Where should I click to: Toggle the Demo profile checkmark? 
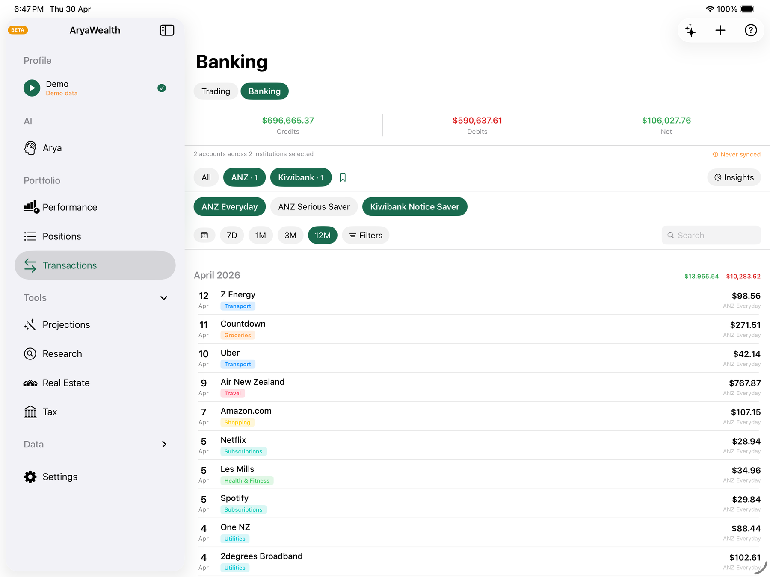tap(162, 88)
